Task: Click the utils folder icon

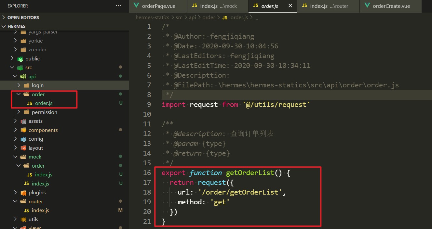Action: click(x=23, y=220)
